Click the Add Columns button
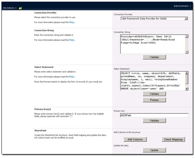The width and height of the screenshot is (195, 158). coord(135,139)
